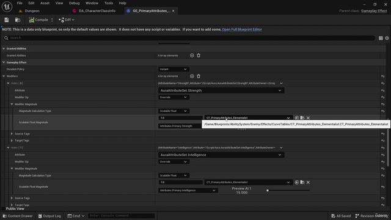Clear the Intelligence curve table reference

pyautogui.click(x=308, y=182)
